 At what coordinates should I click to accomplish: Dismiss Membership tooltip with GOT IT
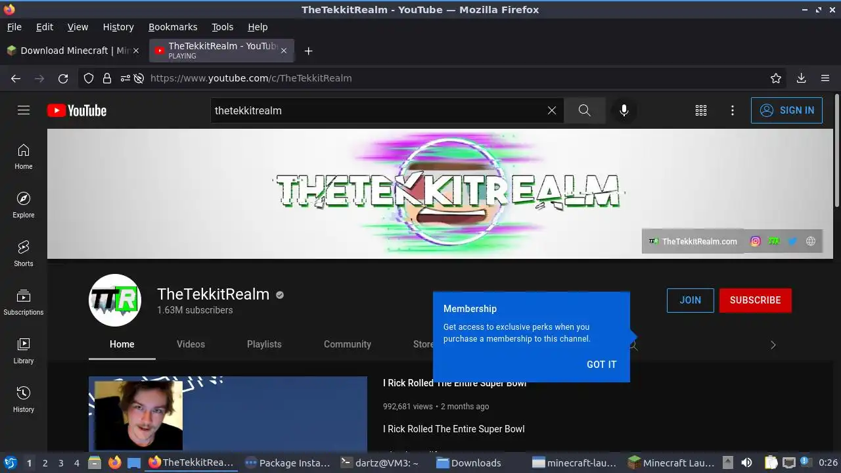coord(601,365)
